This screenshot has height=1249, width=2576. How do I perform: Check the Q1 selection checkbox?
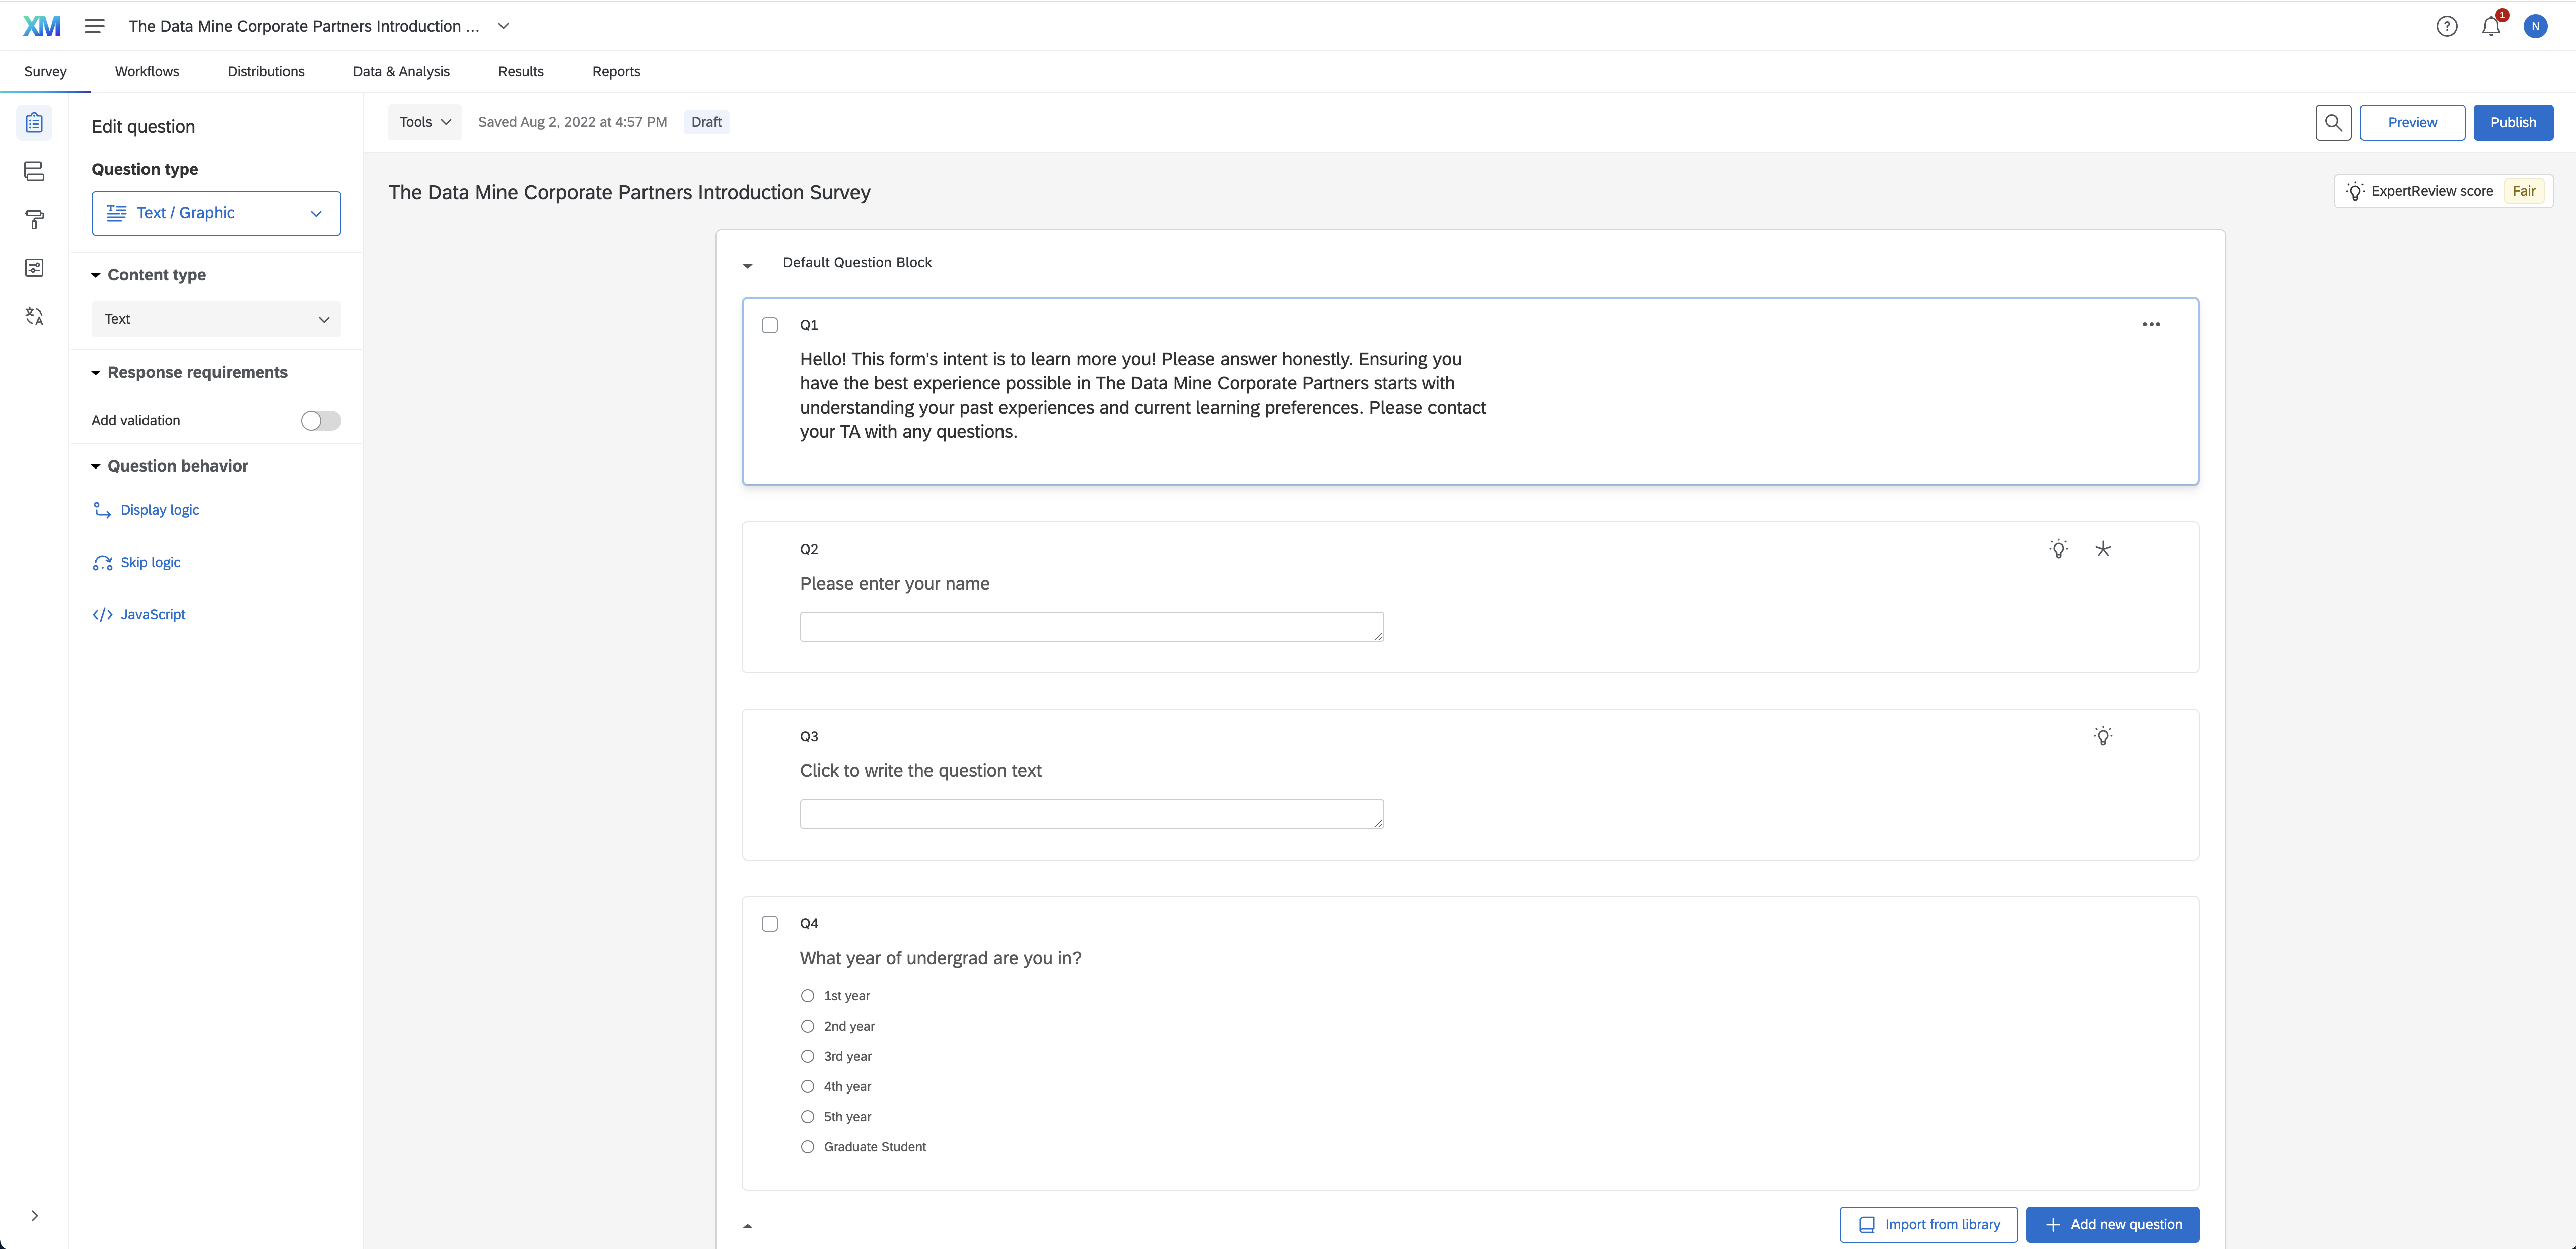pos(770,325)
